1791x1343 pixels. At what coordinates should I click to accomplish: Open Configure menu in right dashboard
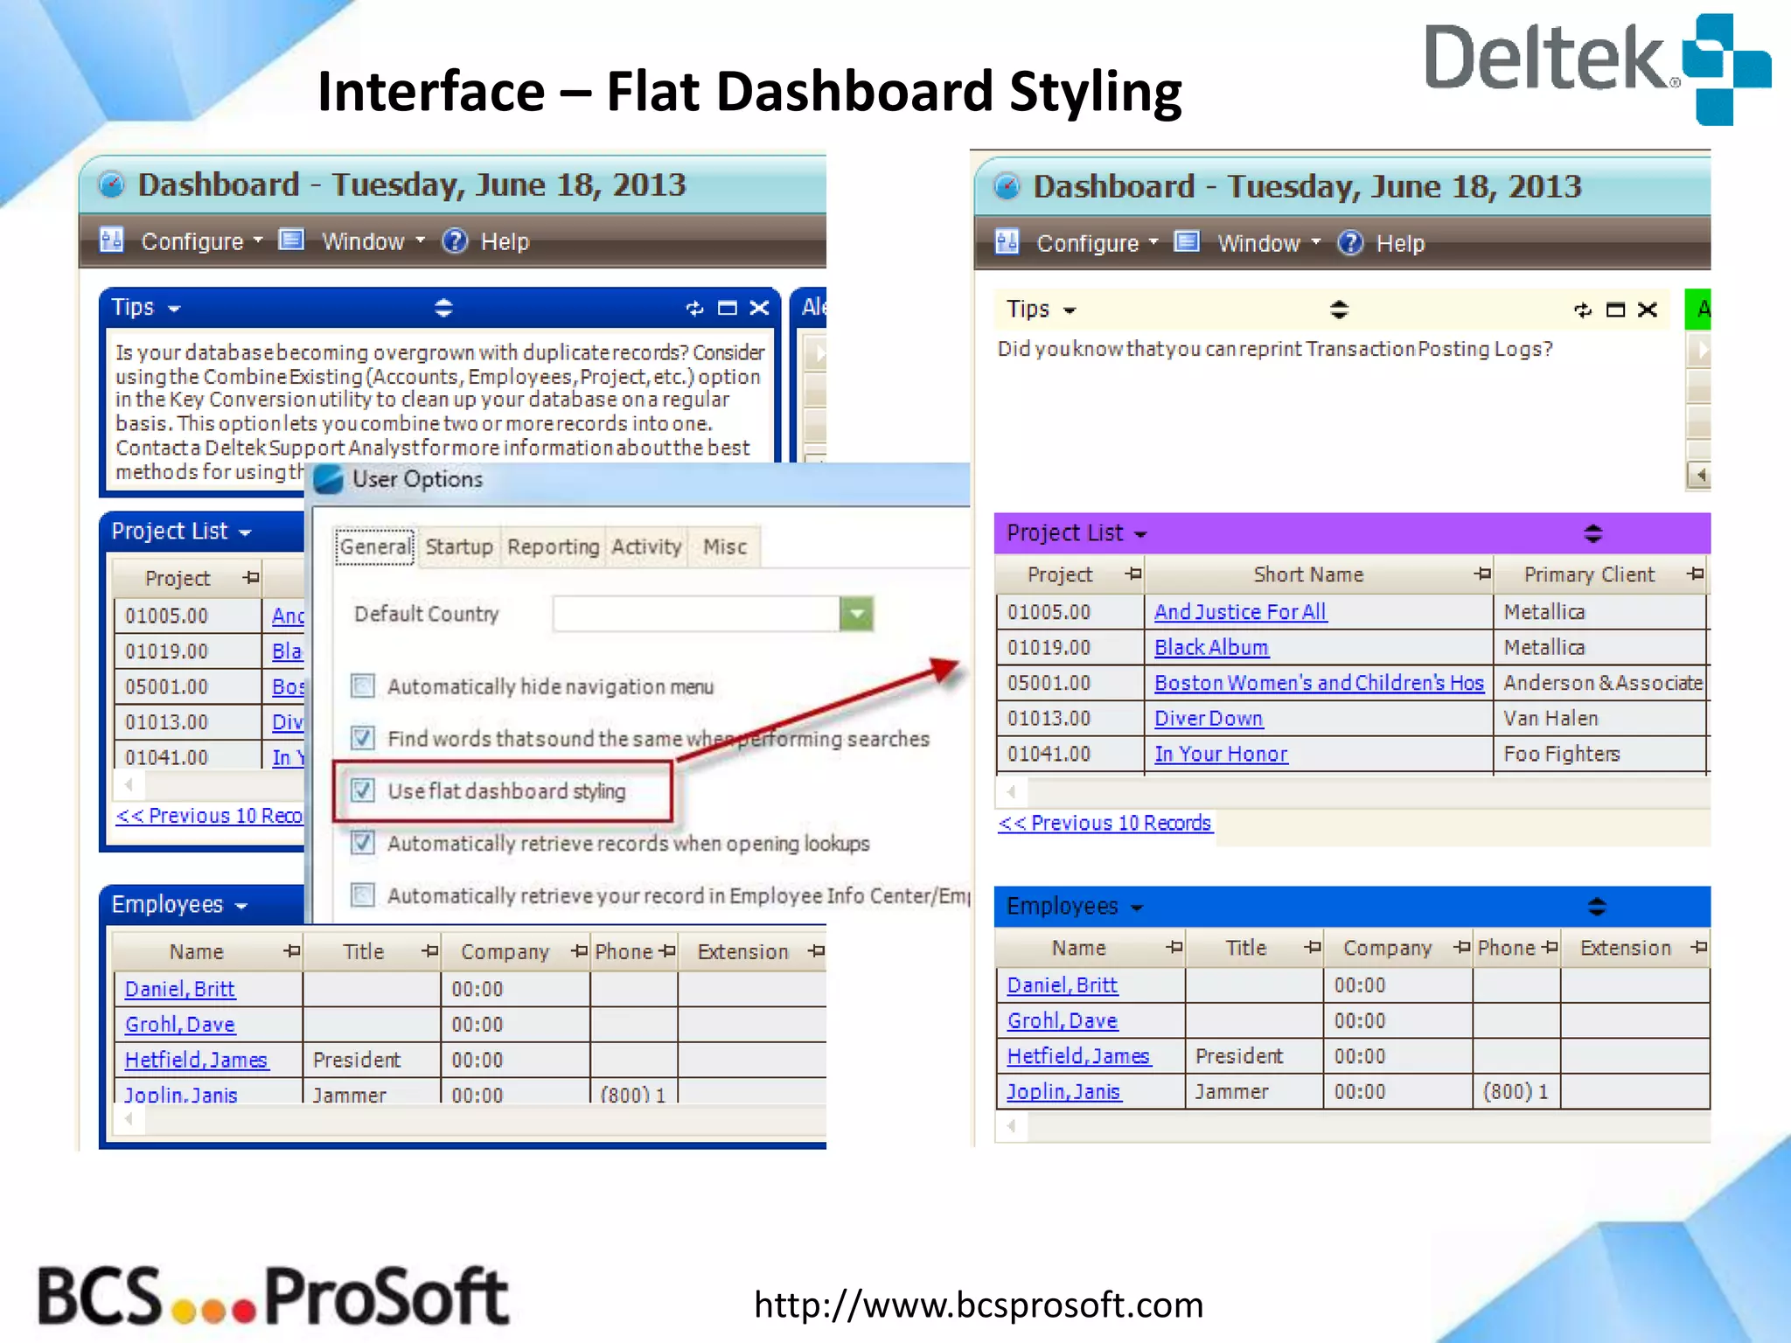(x=1097, y=243)
